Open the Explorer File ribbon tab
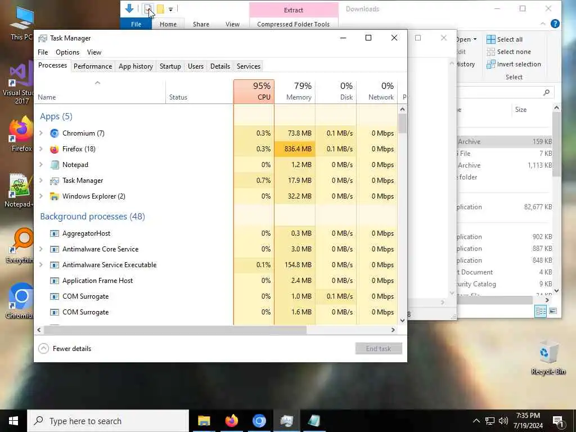The width and height of the screenshot is (576, 432). coord(136,24)
